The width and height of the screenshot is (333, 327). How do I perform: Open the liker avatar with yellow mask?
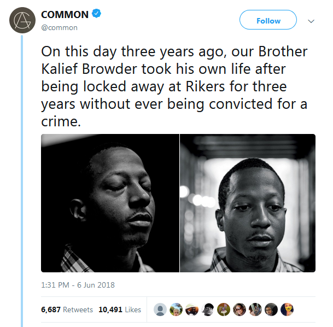coord(287,310)
